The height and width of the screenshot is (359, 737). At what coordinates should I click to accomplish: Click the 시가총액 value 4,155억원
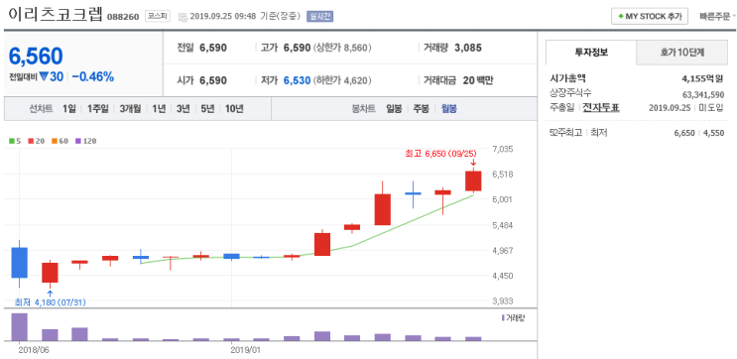click(x=702, y=78)
